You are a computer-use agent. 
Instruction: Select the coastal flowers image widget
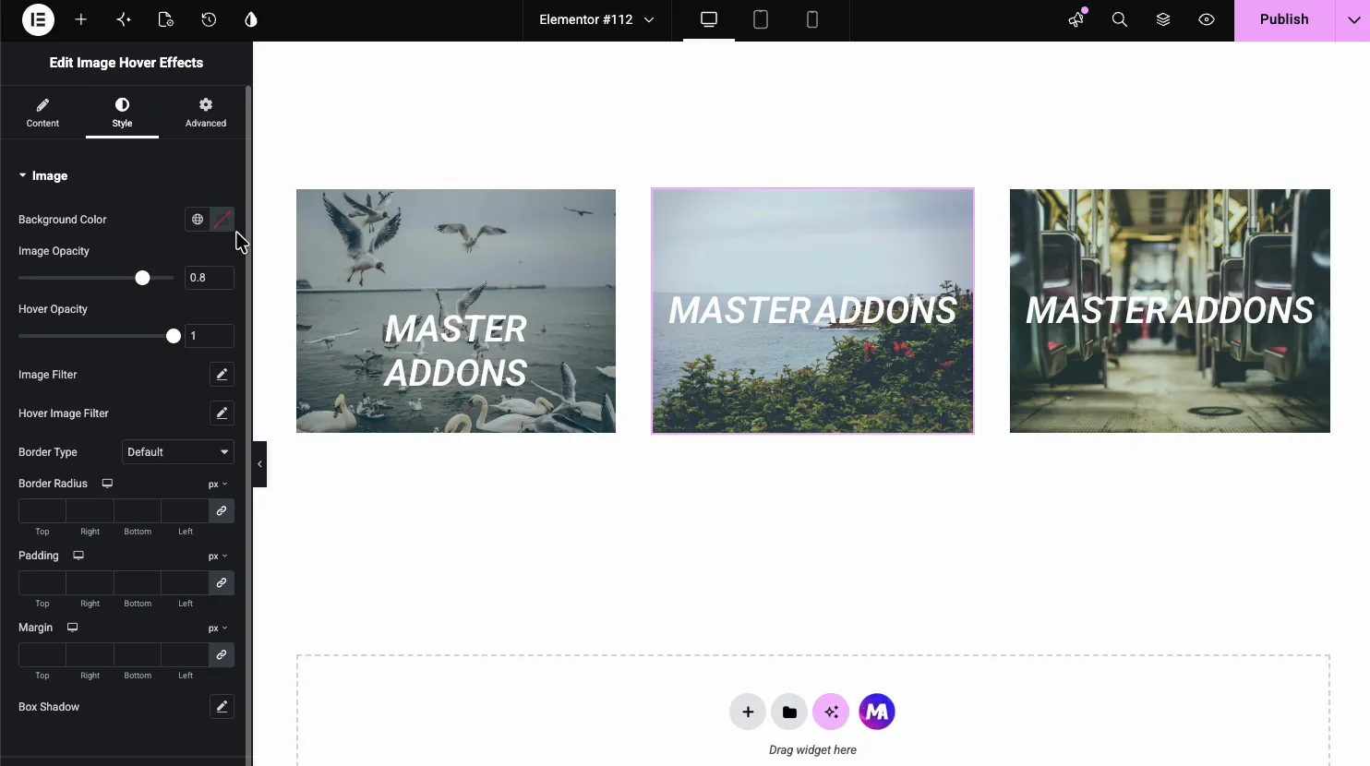(812, 311)
